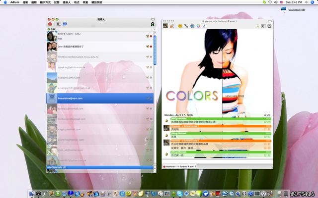Open GarageBand guitar icon in Dock
Image resolution: width=318 pixels, height=198 pixels.
(x=82, y=194)
